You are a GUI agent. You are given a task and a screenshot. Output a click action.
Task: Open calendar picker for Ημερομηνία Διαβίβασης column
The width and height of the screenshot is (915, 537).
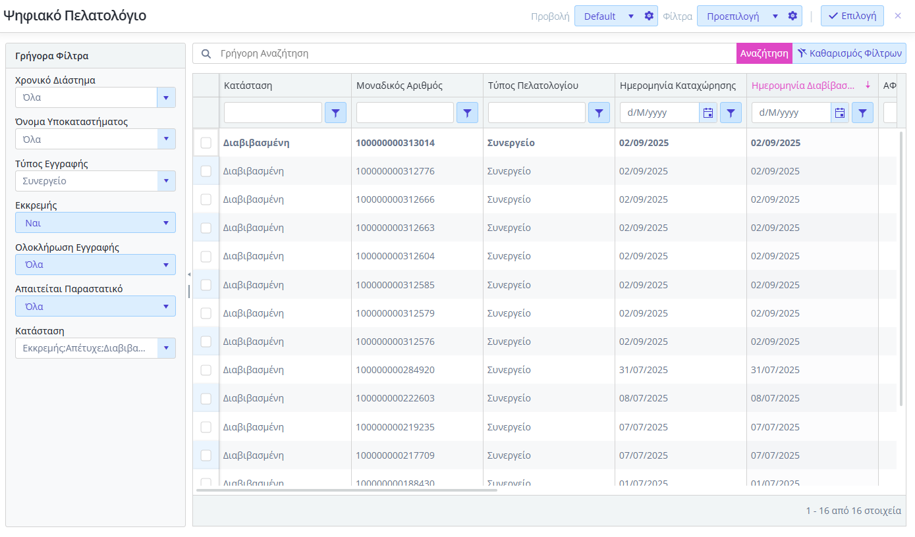[840, 113]
